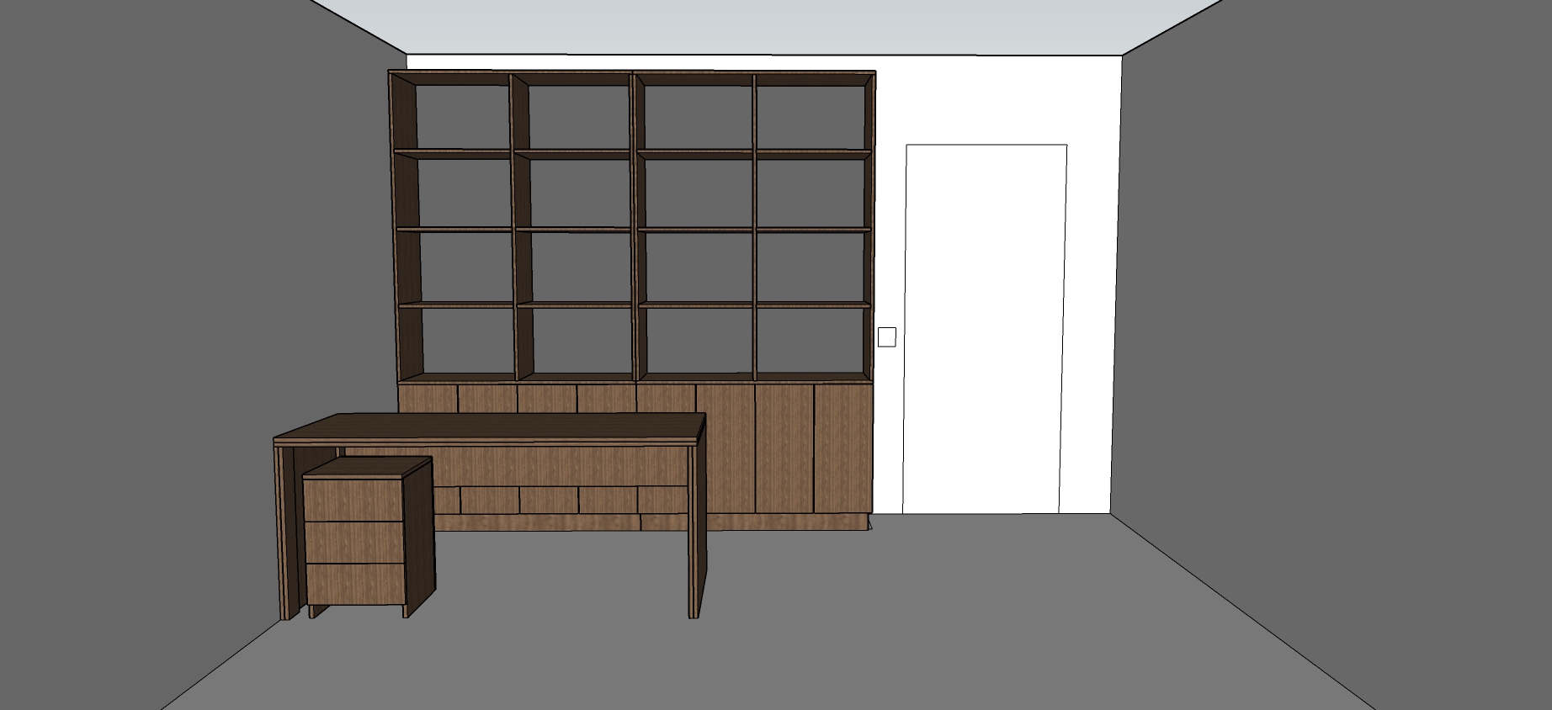Select the middle drawer of the pedestal cabinet
Screen dimensions: 1552x710
352,543
